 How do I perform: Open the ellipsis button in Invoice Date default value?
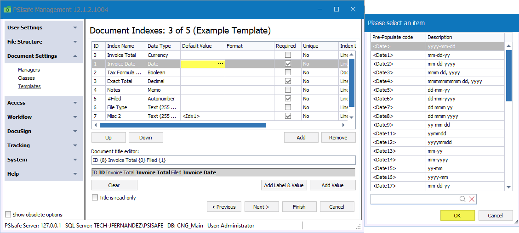pos(221,64)
